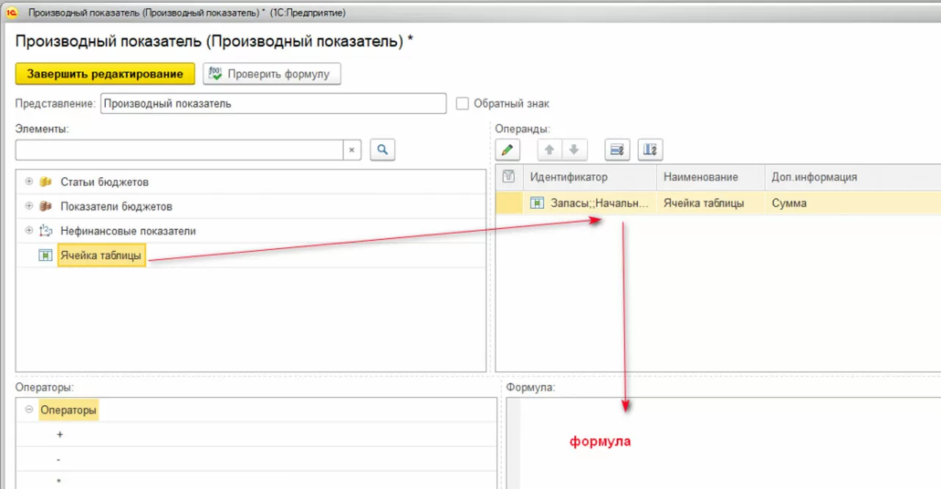This screenshot has height=489, width=941.
Task: Sort by the Наименование column header
Action: [710, 177]
